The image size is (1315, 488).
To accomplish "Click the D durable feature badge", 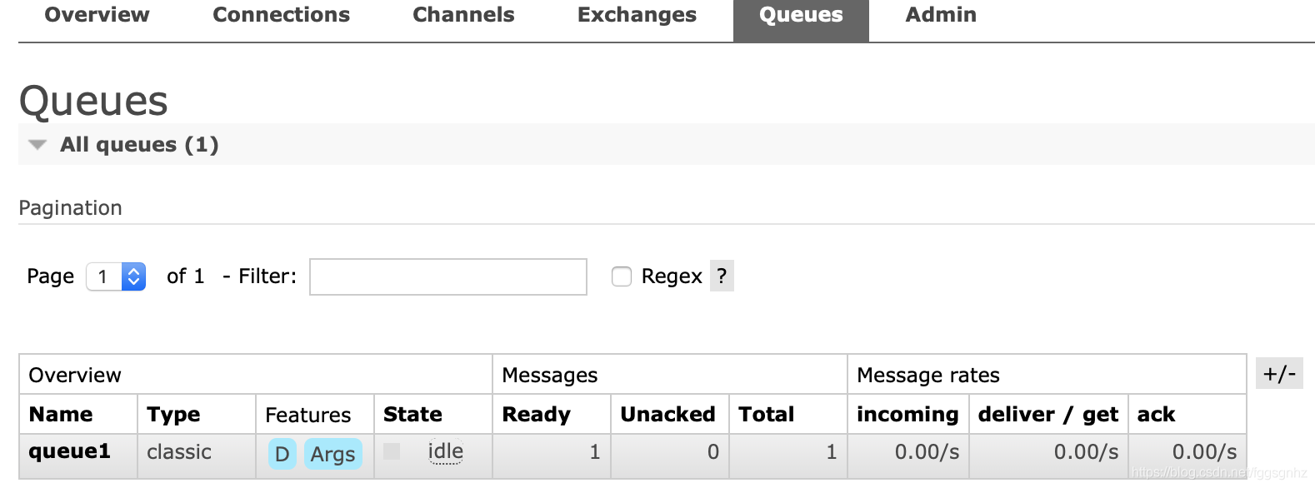I will (x=282, y=454).
